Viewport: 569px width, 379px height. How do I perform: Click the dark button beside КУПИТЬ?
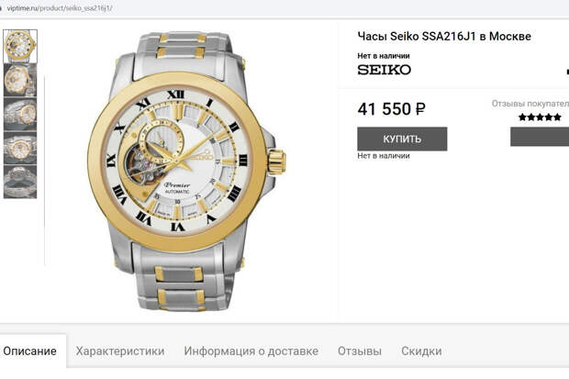click(x=540, y=137)
